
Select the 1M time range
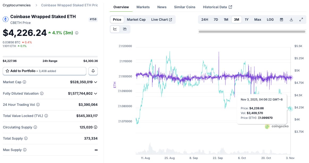coord(226,19)
